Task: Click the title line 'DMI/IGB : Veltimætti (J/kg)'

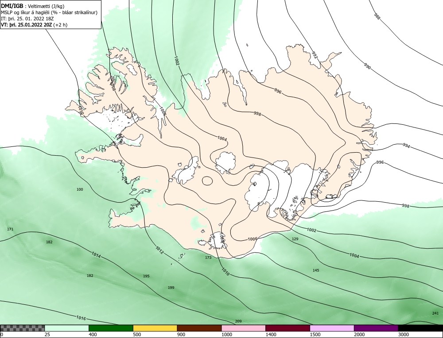Action: pos(32,6)
